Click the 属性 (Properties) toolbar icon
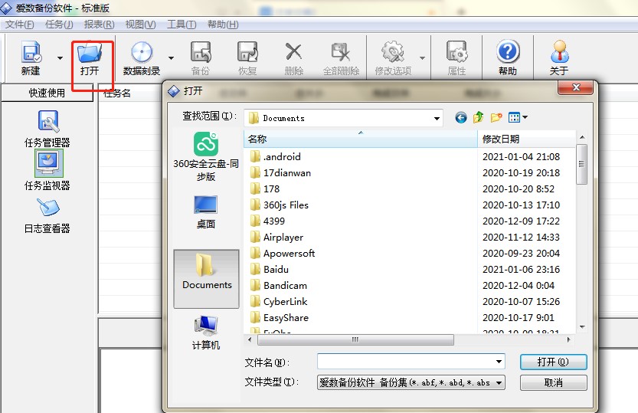This screenshot has height=413, width=638. pos(456,52)
